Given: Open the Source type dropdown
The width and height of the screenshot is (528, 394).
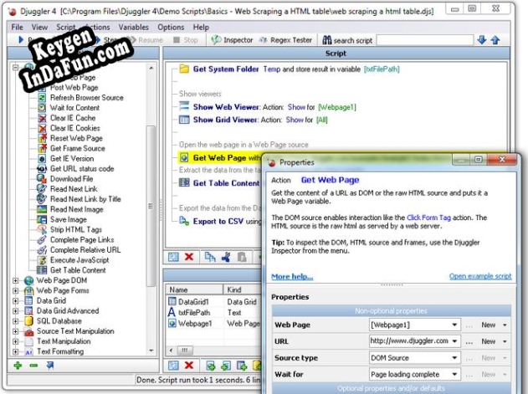Looking at the screenshot, I should pos(454,358).
